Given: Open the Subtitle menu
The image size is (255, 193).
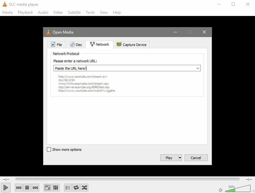Looking at the screenshot, I should tap(74, 12).
